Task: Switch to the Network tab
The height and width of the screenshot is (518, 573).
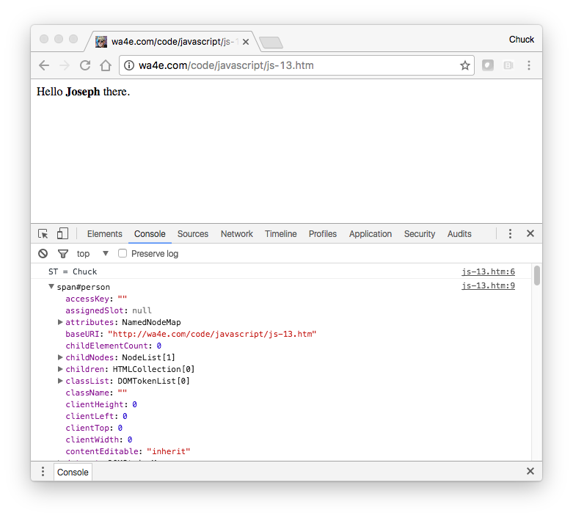Action: [x=237, y=234]
